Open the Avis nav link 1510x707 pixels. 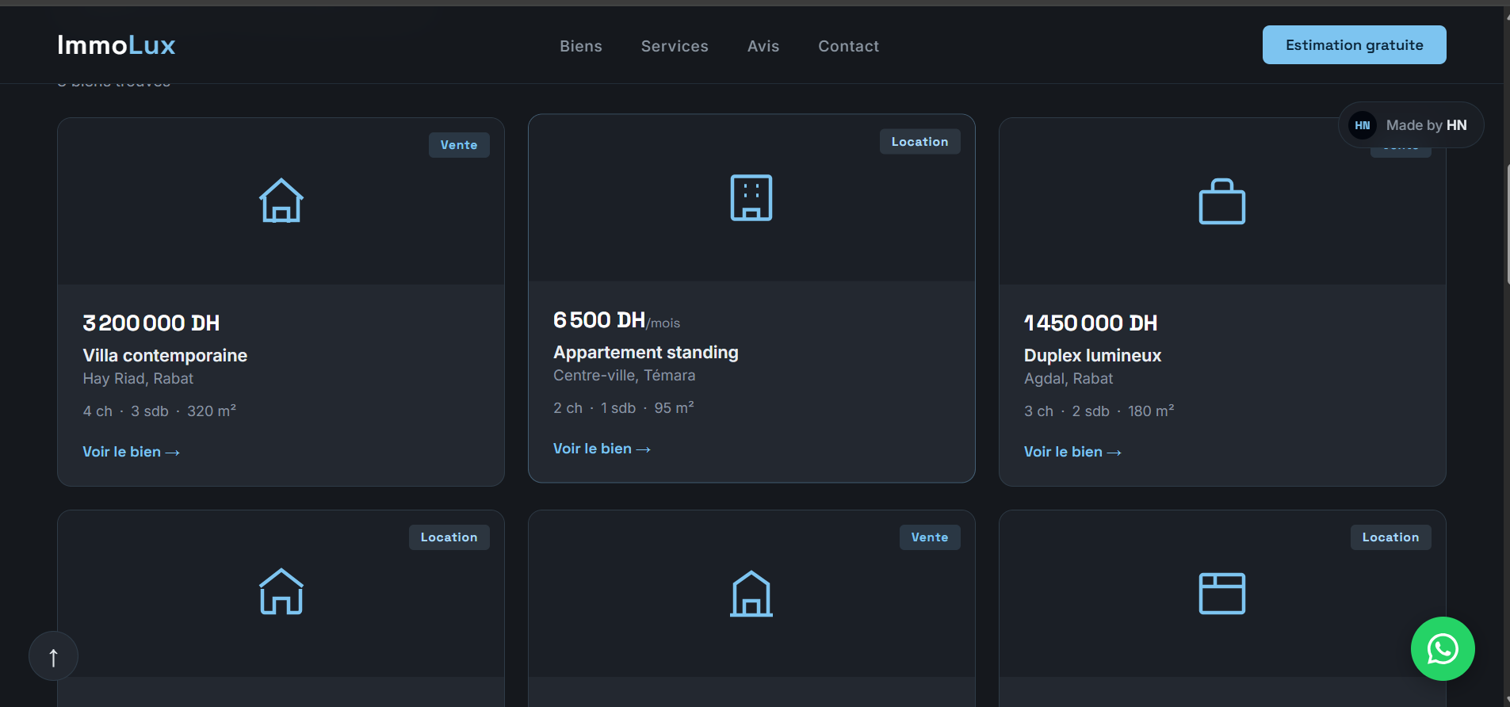point(763,46)
